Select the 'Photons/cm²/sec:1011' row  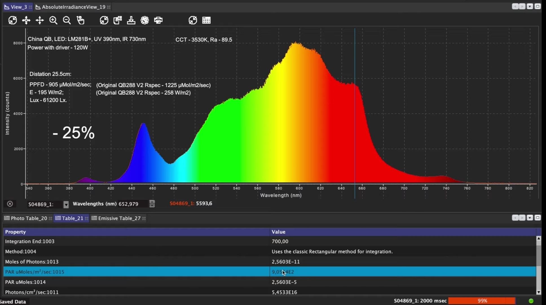point(270,291)
